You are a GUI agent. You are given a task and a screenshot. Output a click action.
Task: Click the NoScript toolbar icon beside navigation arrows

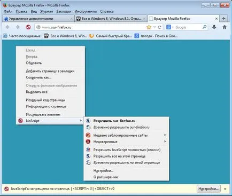[28, 27]
